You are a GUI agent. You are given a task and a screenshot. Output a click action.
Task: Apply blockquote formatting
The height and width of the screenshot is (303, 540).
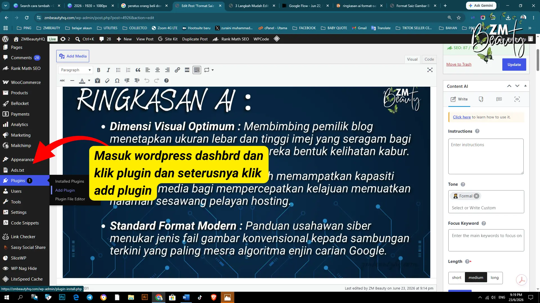point(138,70)
